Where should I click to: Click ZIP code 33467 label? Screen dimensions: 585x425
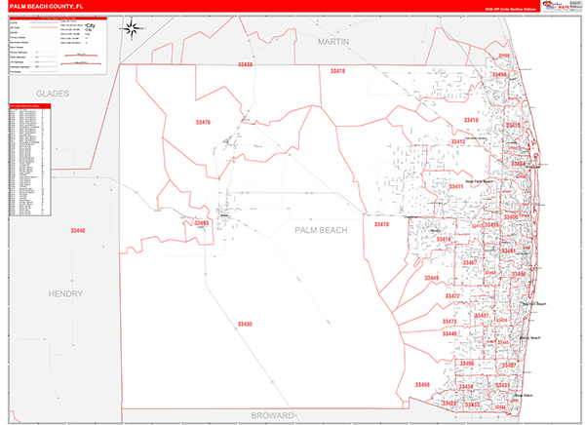(x=470, y=262)
